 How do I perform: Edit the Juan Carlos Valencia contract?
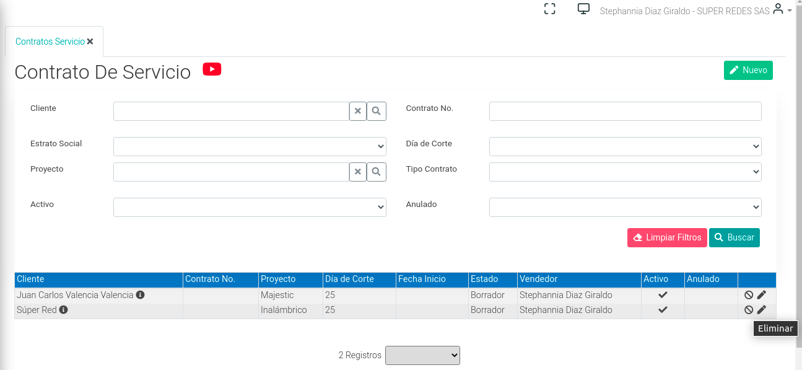click(762, 295)
